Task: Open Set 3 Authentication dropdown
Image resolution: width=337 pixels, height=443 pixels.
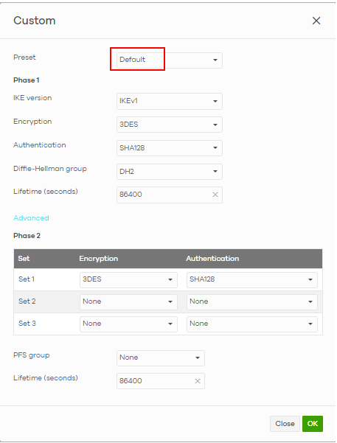Action: 252,324
